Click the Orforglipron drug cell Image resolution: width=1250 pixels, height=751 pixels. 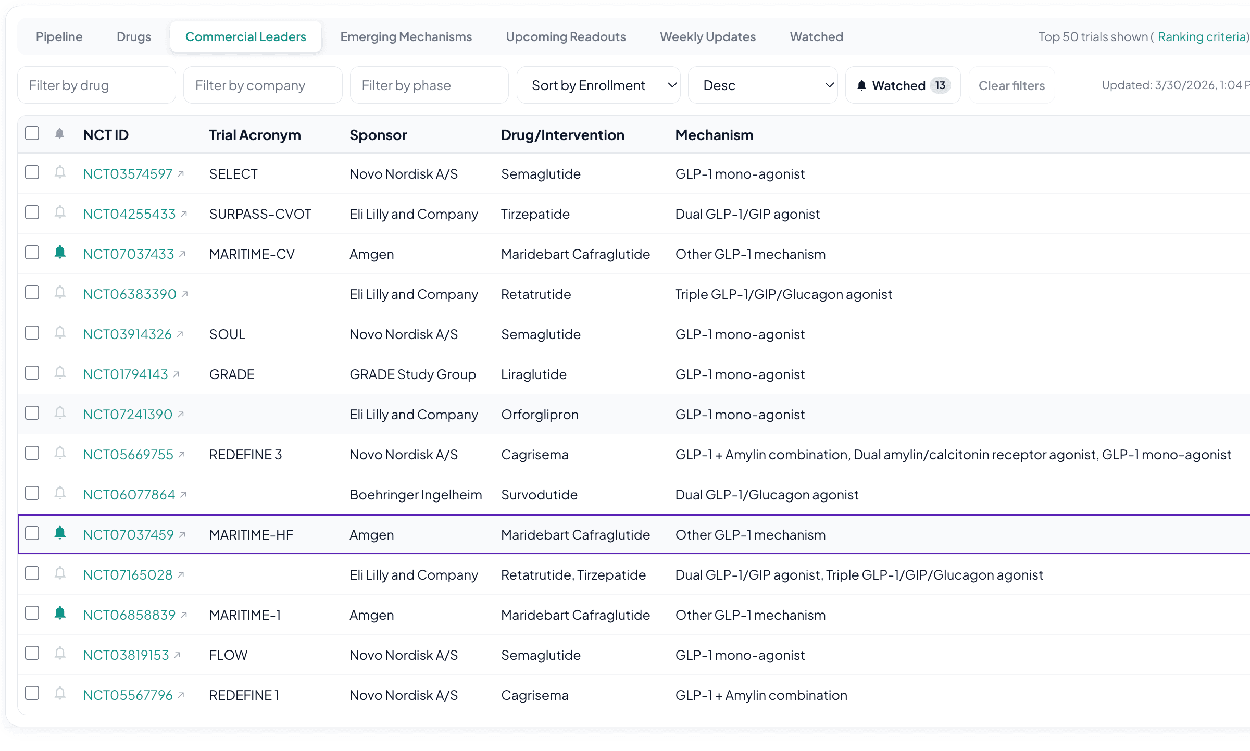point(540,415)
